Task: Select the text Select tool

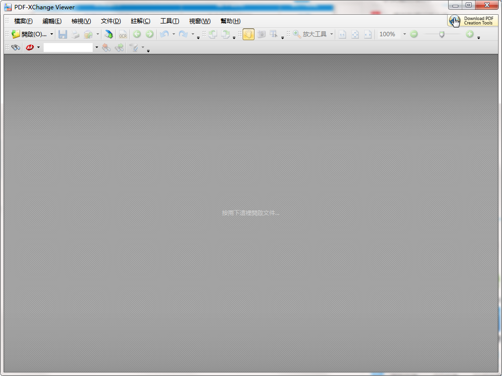Action: [274, 34]
